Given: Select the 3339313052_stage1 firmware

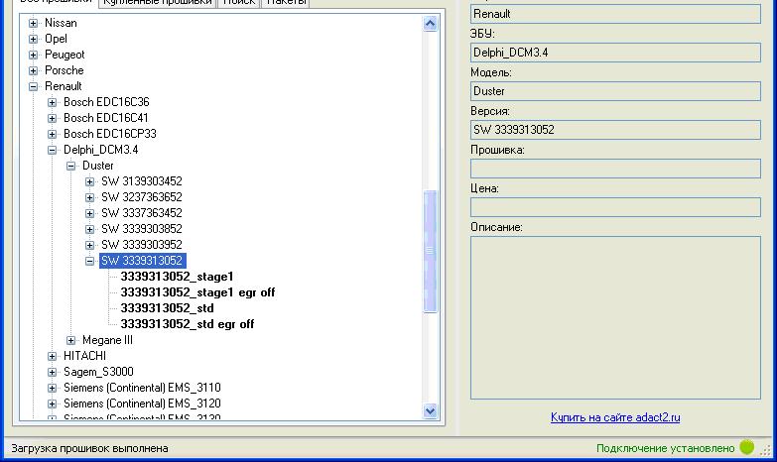Looking at the screenshot, I should 177,277.
